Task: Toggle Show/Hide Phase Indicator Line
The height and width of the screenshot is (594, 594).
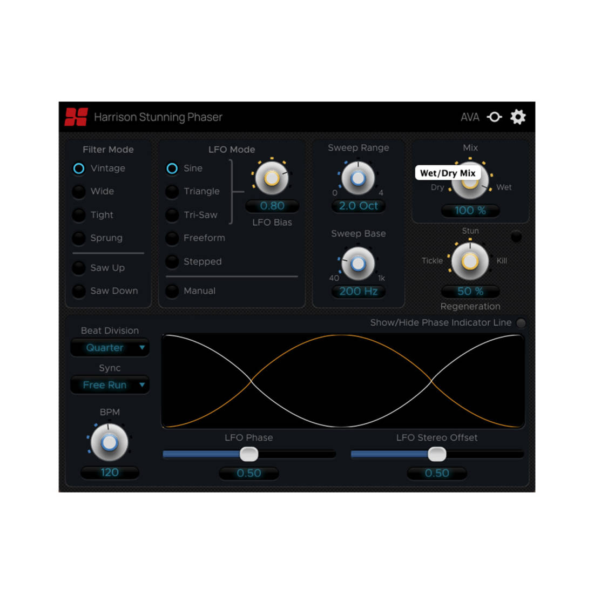Action: click(521, 322)
